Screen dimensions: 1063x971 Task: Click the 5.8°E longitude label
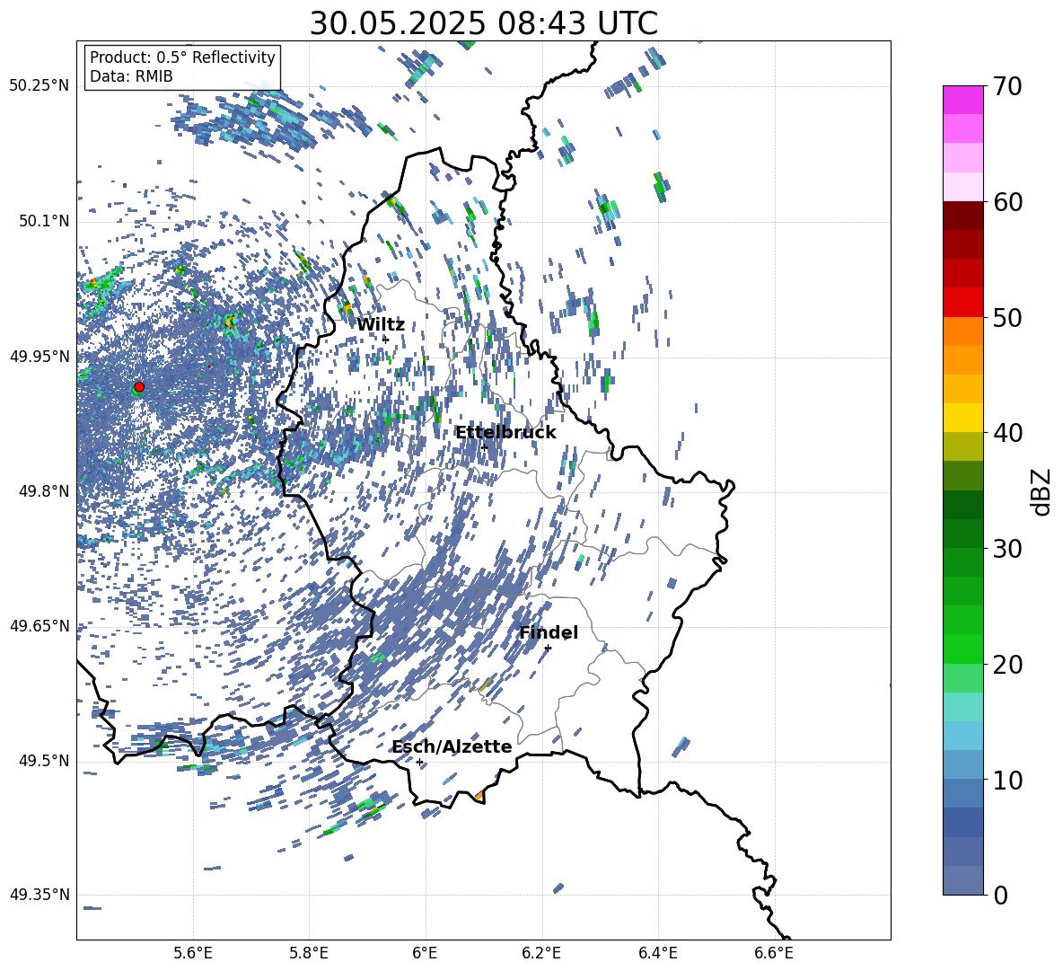[309, 953]
